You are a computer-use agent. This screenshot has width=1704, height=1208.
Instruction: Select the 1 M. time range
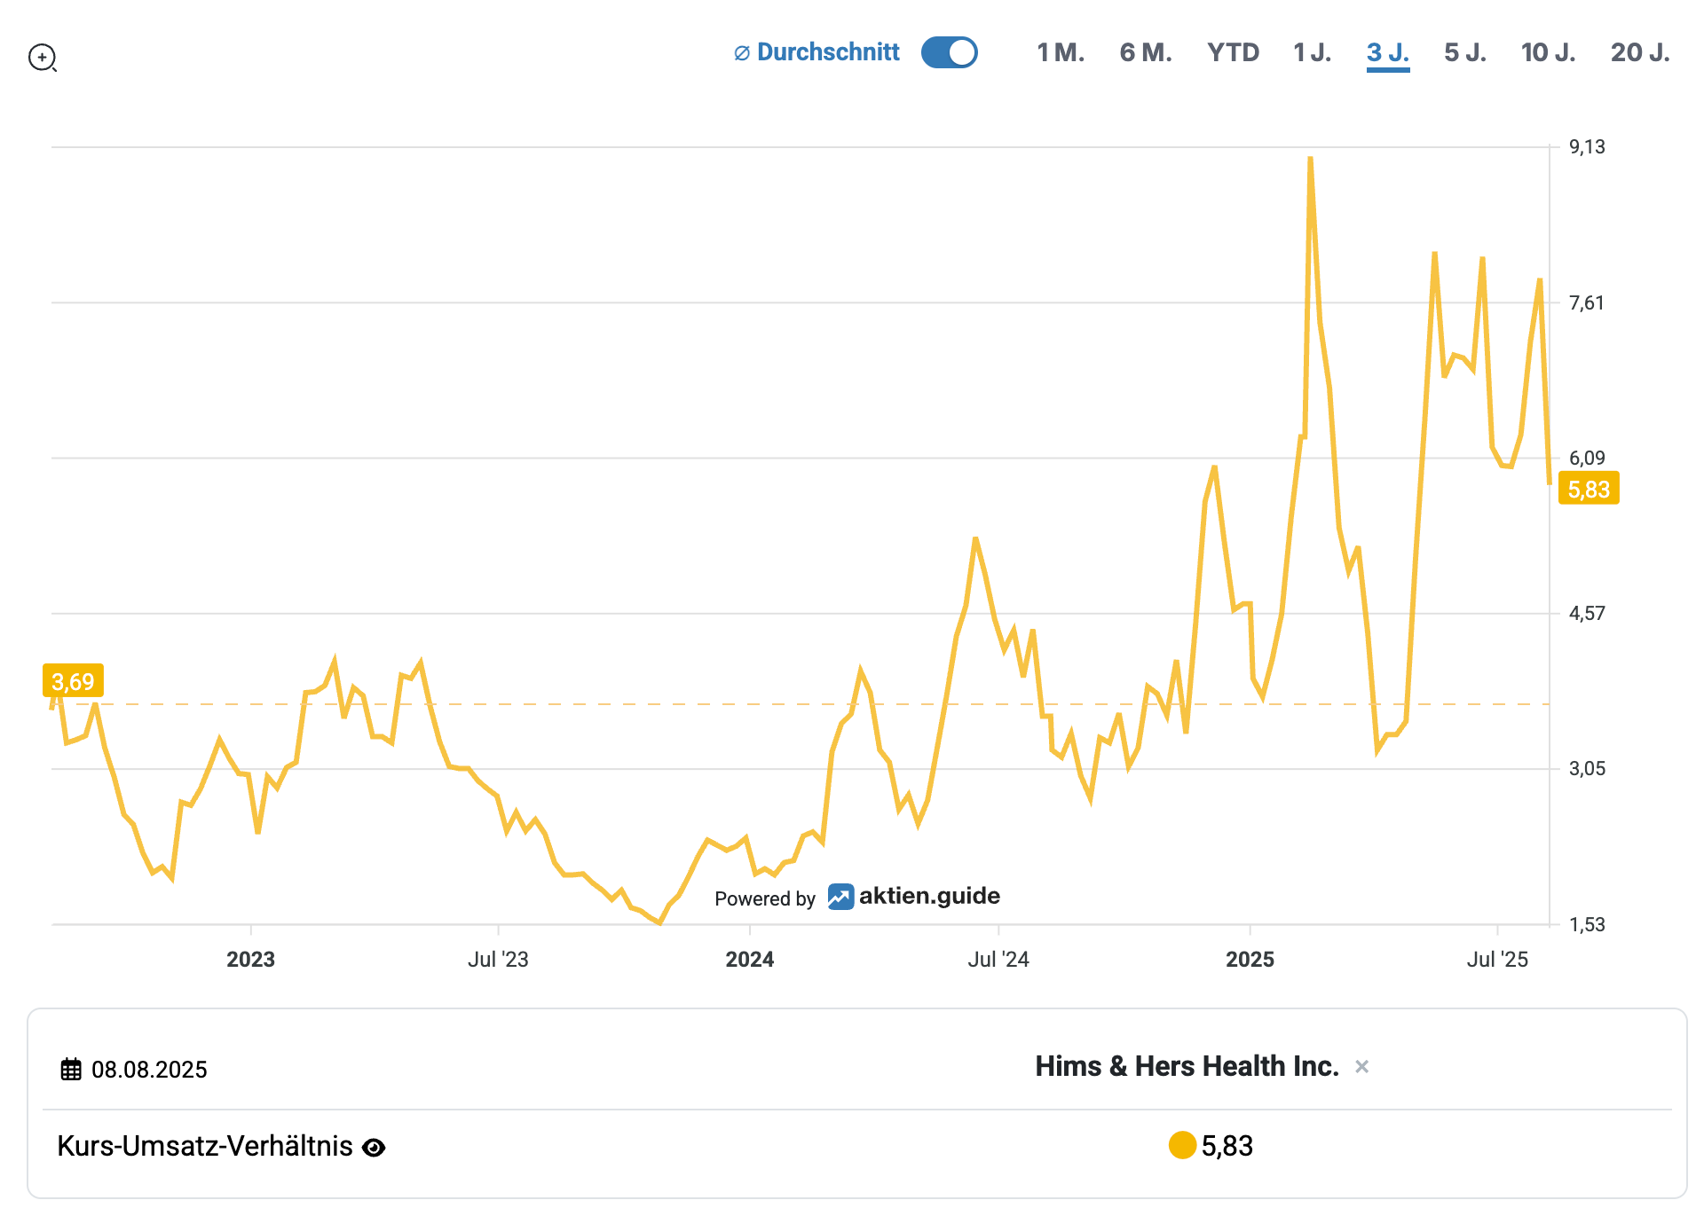1061,52
